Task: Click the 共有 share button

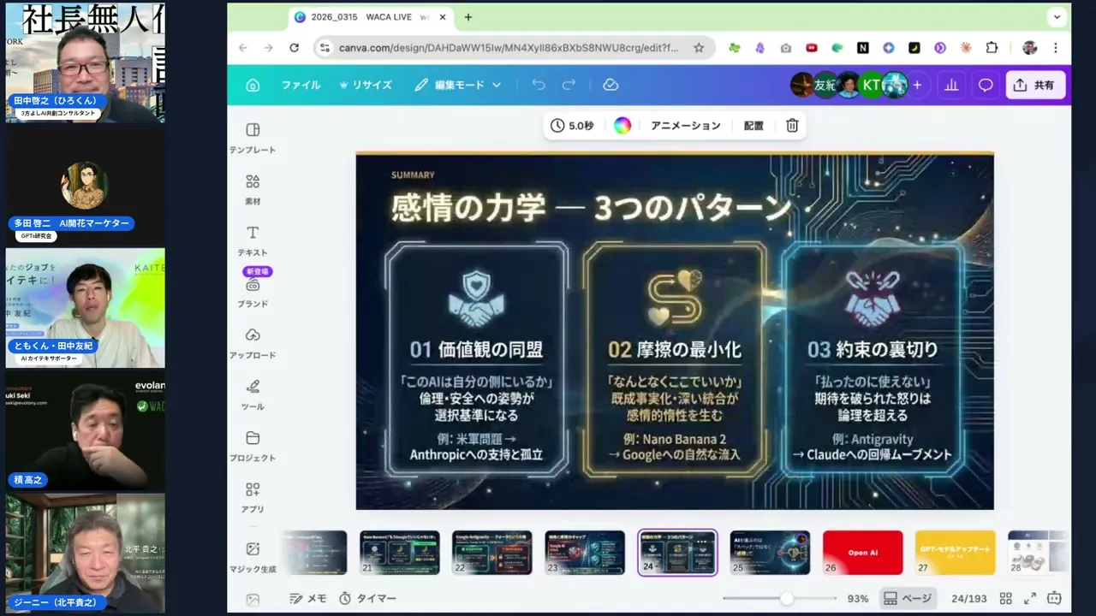Action: click(1034, 85)
